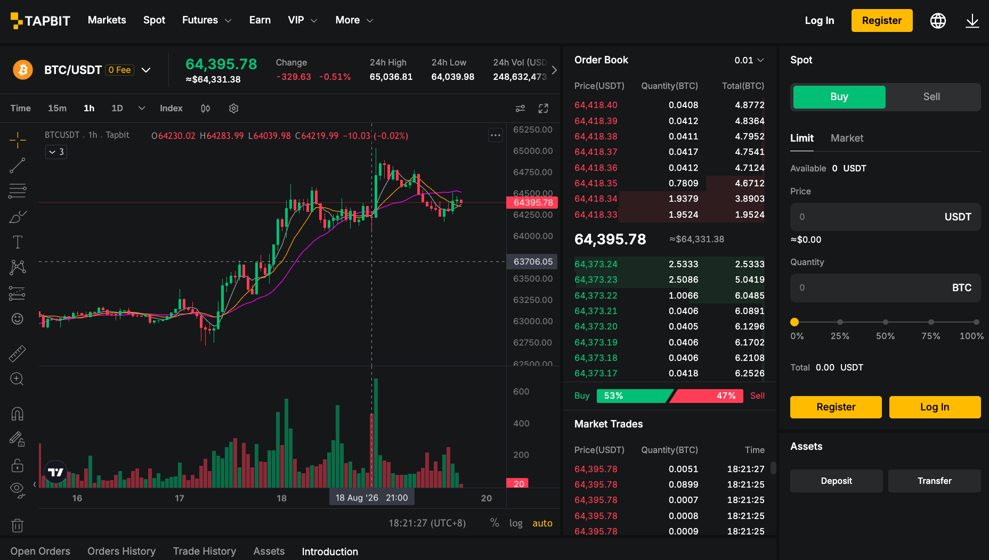Open the More dropdown menu

[354, 20]
